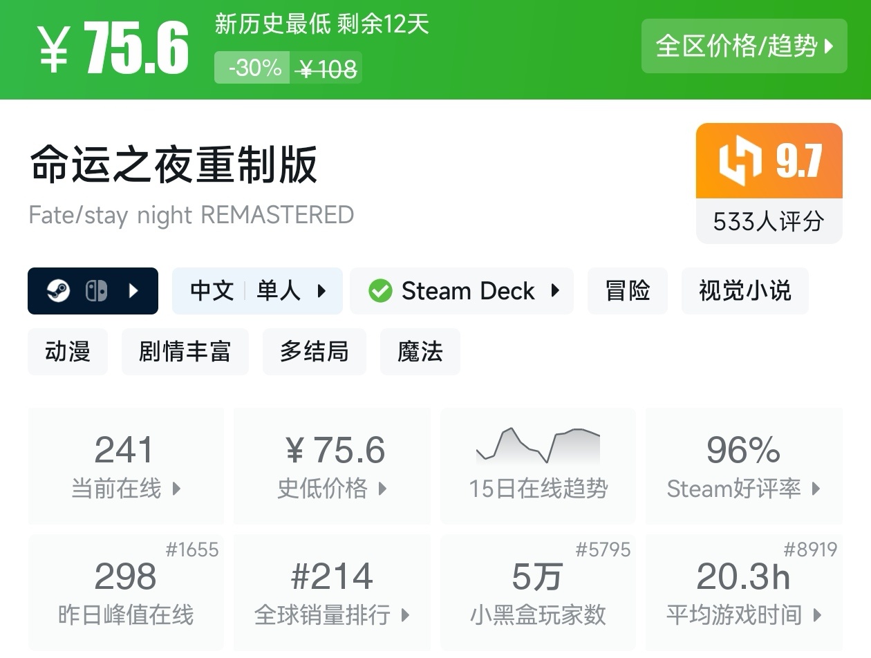Click the green Steam Deck verified checkmark
The width and height of the screenshot is (871, 658).
click(x=380, y=291)
